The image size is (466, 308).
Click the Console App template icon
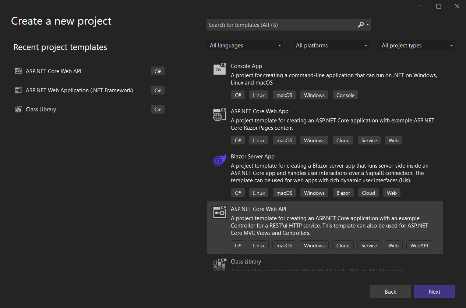pos(219,69)
